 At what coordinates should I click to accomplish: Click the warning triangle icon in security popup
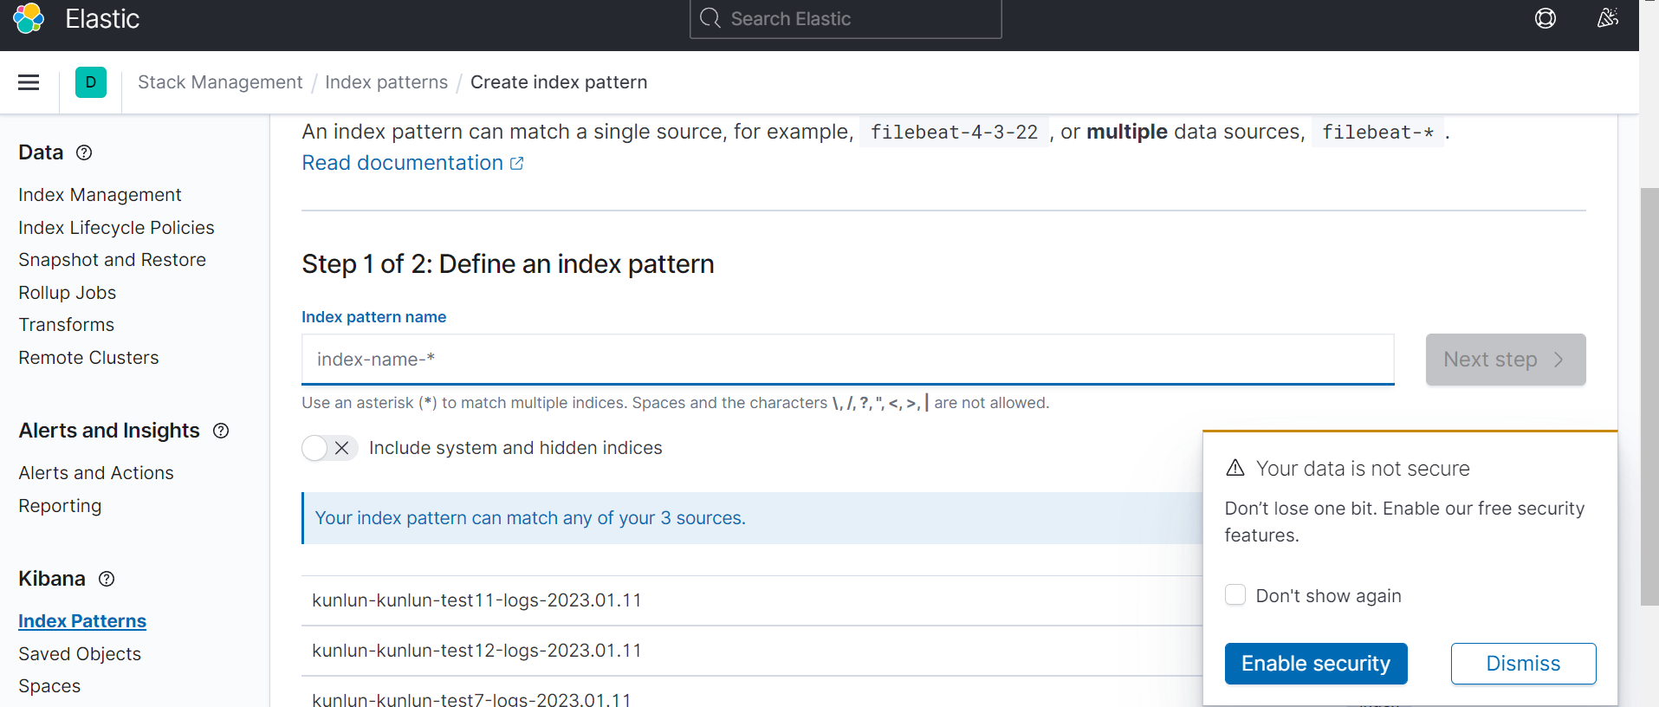point(1235,468)
